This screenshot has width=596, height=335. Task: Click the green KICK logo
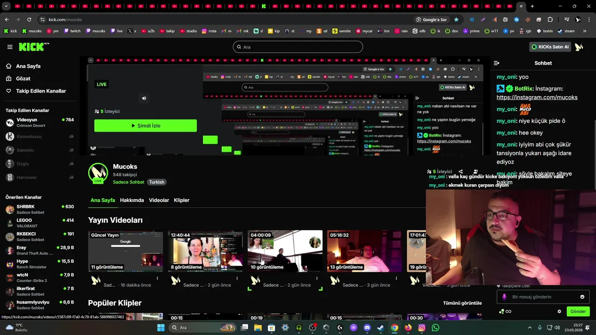[34, 47]
